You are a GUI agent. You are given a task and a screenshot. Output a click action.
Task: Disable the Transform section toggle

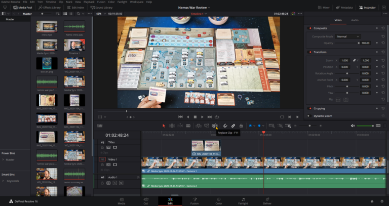(x=309, y=52)
